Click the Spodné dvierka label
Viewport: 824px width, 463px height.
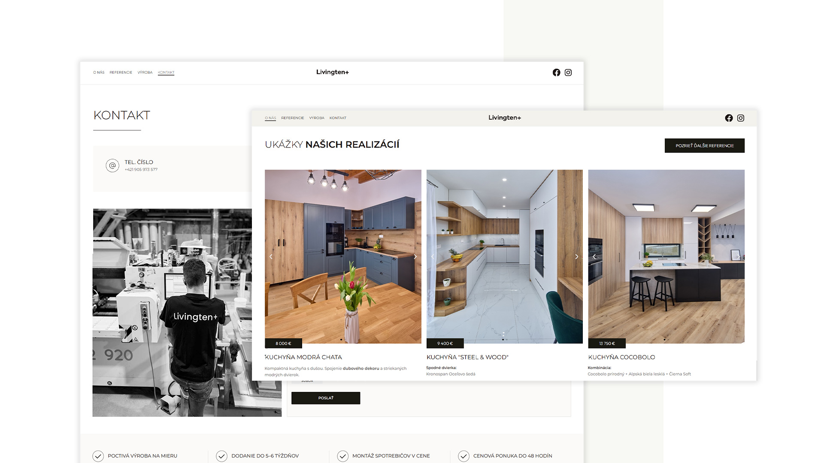pos(441,368)
